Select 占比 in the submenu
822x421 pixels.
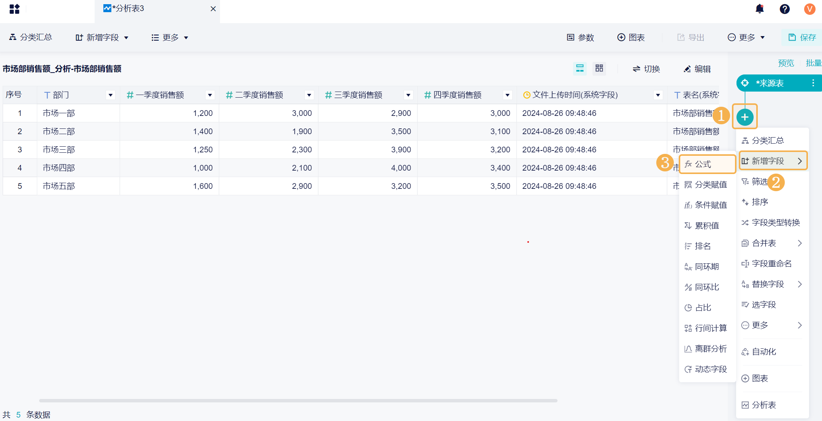pos(707,307)
